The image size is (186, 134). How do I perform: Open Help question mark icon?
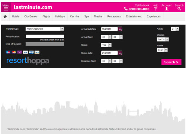155,9
